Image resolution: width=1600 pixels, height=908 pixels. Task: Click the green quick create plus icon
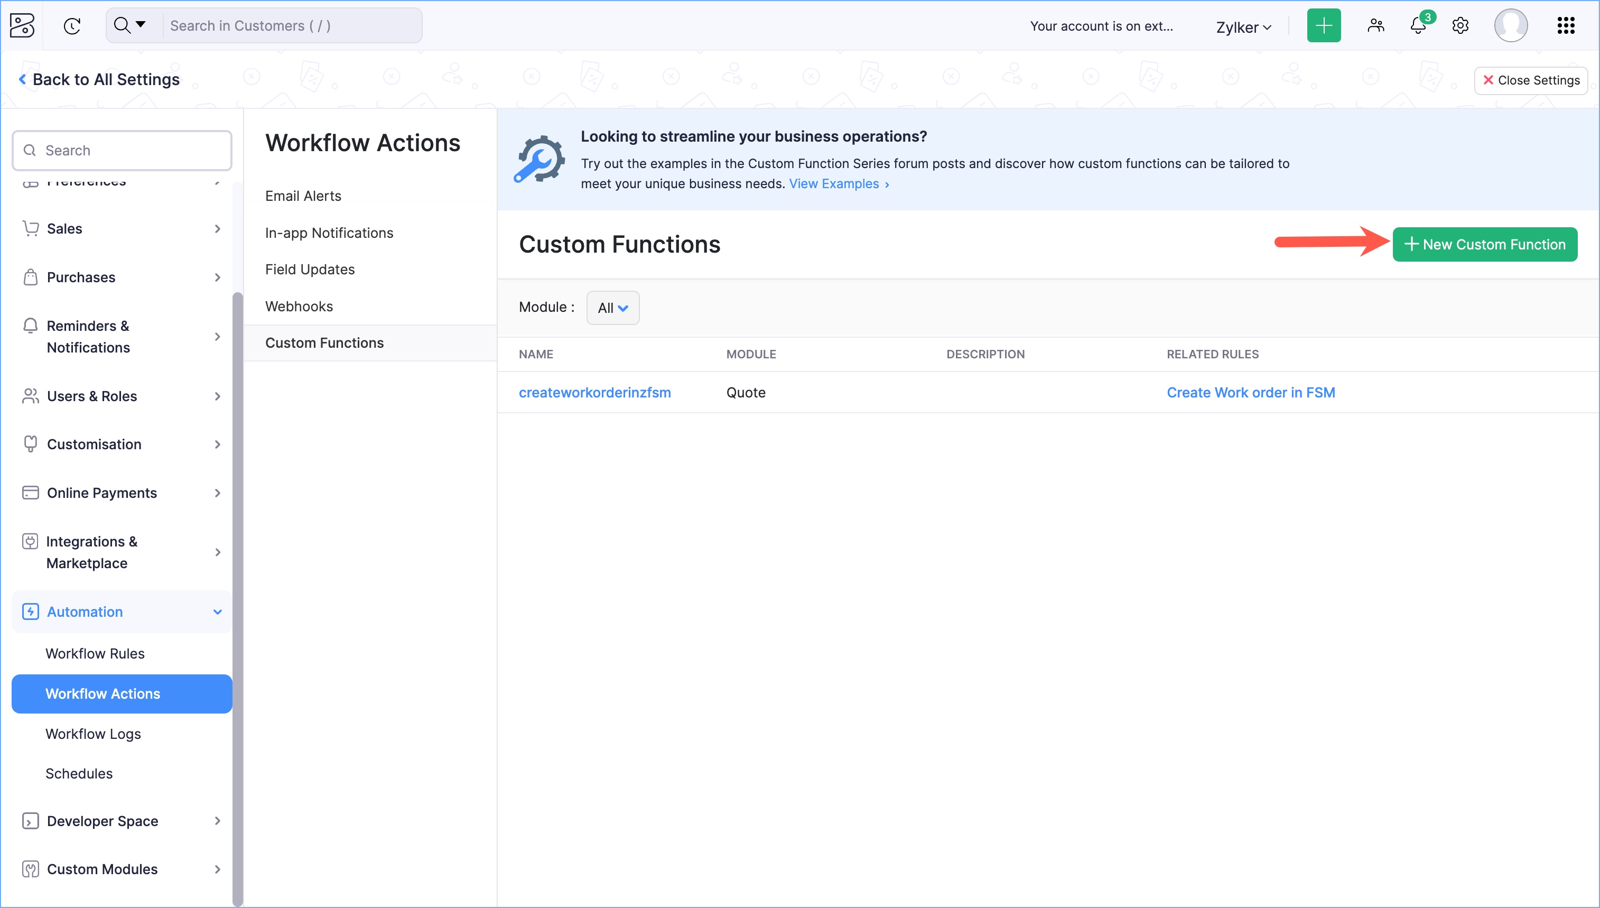(x=1323, y=25)
